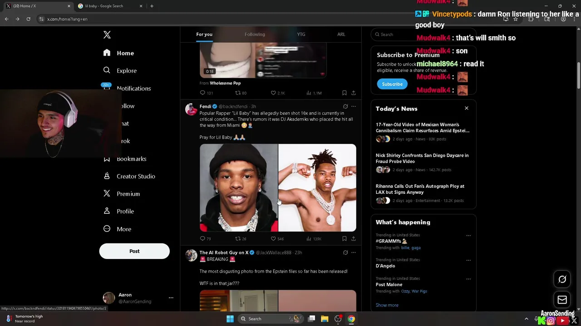Open the left Lil Baby photo
This screenshot has width=581, height=326.
click(239, 188)
